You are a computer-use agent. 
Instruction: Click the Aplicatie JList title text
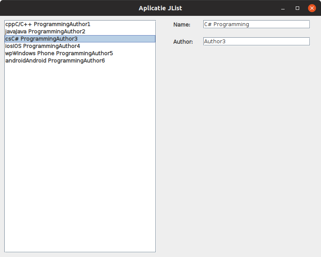[160, 8]
